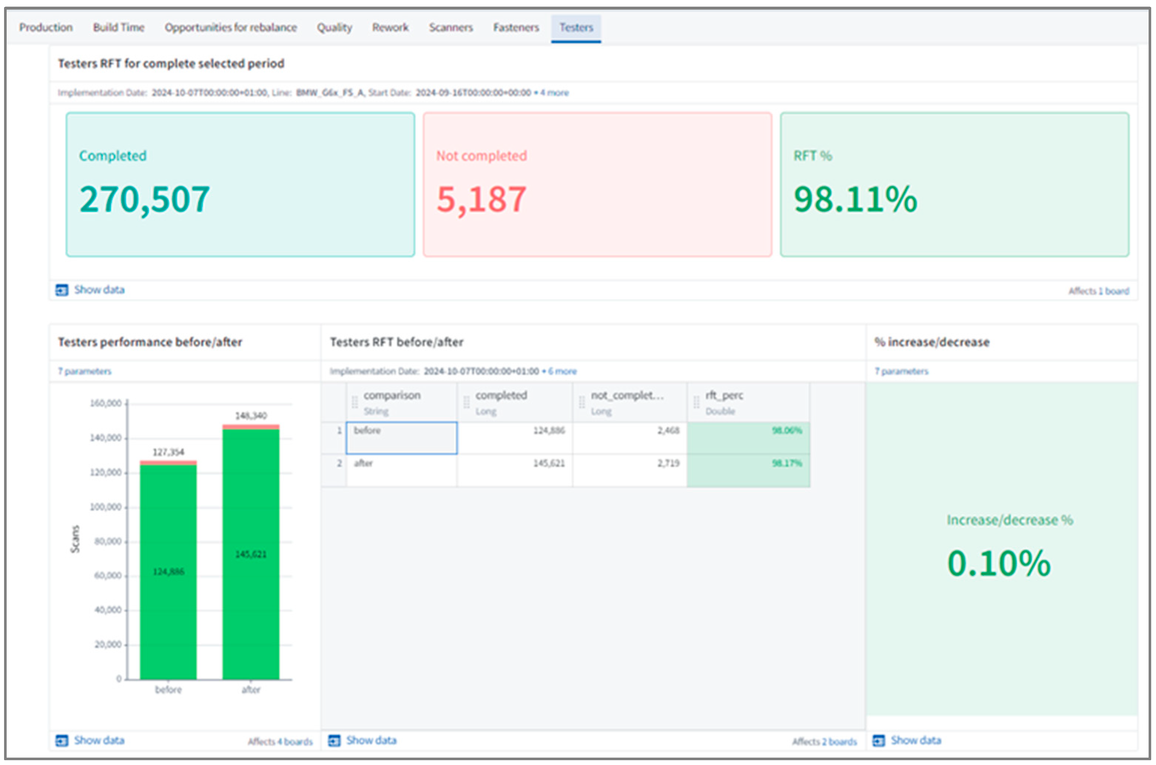Open '7 parameters' in Testers performance panel
Screen dimensions: 1156x765
84,371
